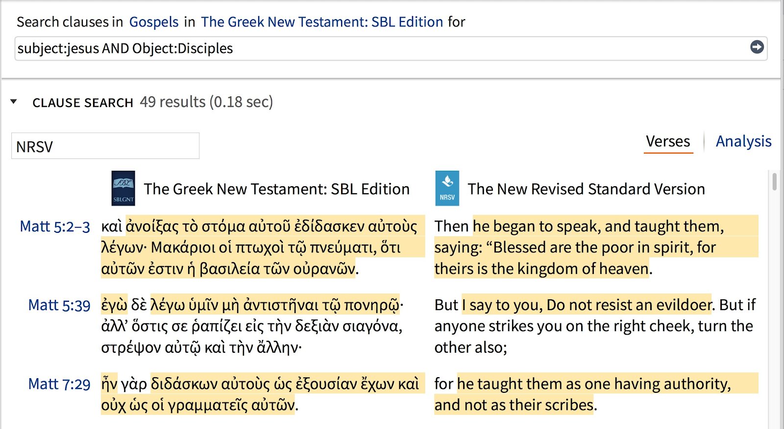
Task: Click the NRSV translation input box
Action: point(105,146)
